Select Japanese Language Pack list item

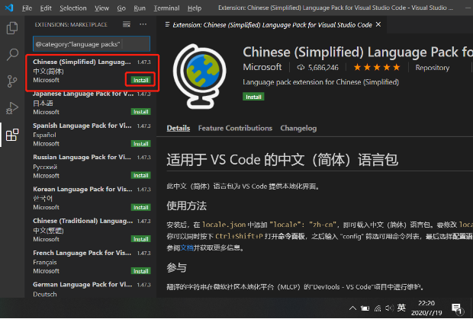92,103
